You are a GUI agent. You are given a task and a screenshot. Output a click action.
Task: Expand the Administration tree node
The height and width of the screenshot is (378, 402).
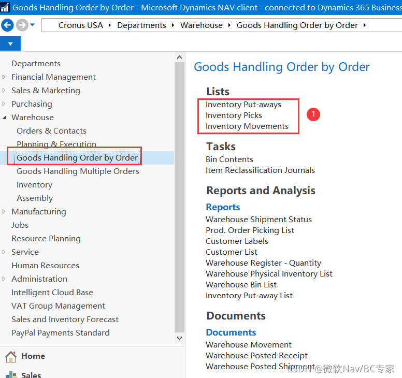click(4, 279)
